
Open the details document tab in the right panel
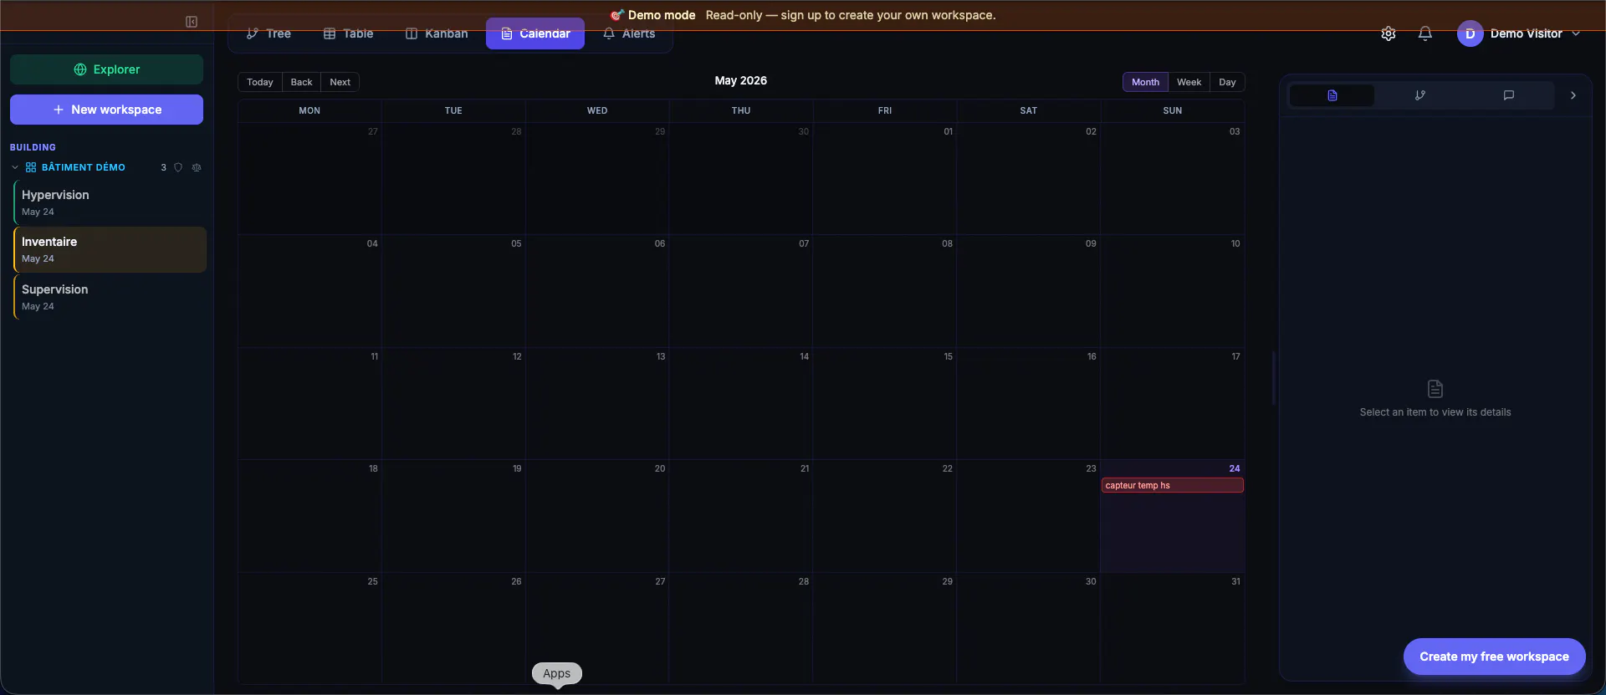(1332, 95)
